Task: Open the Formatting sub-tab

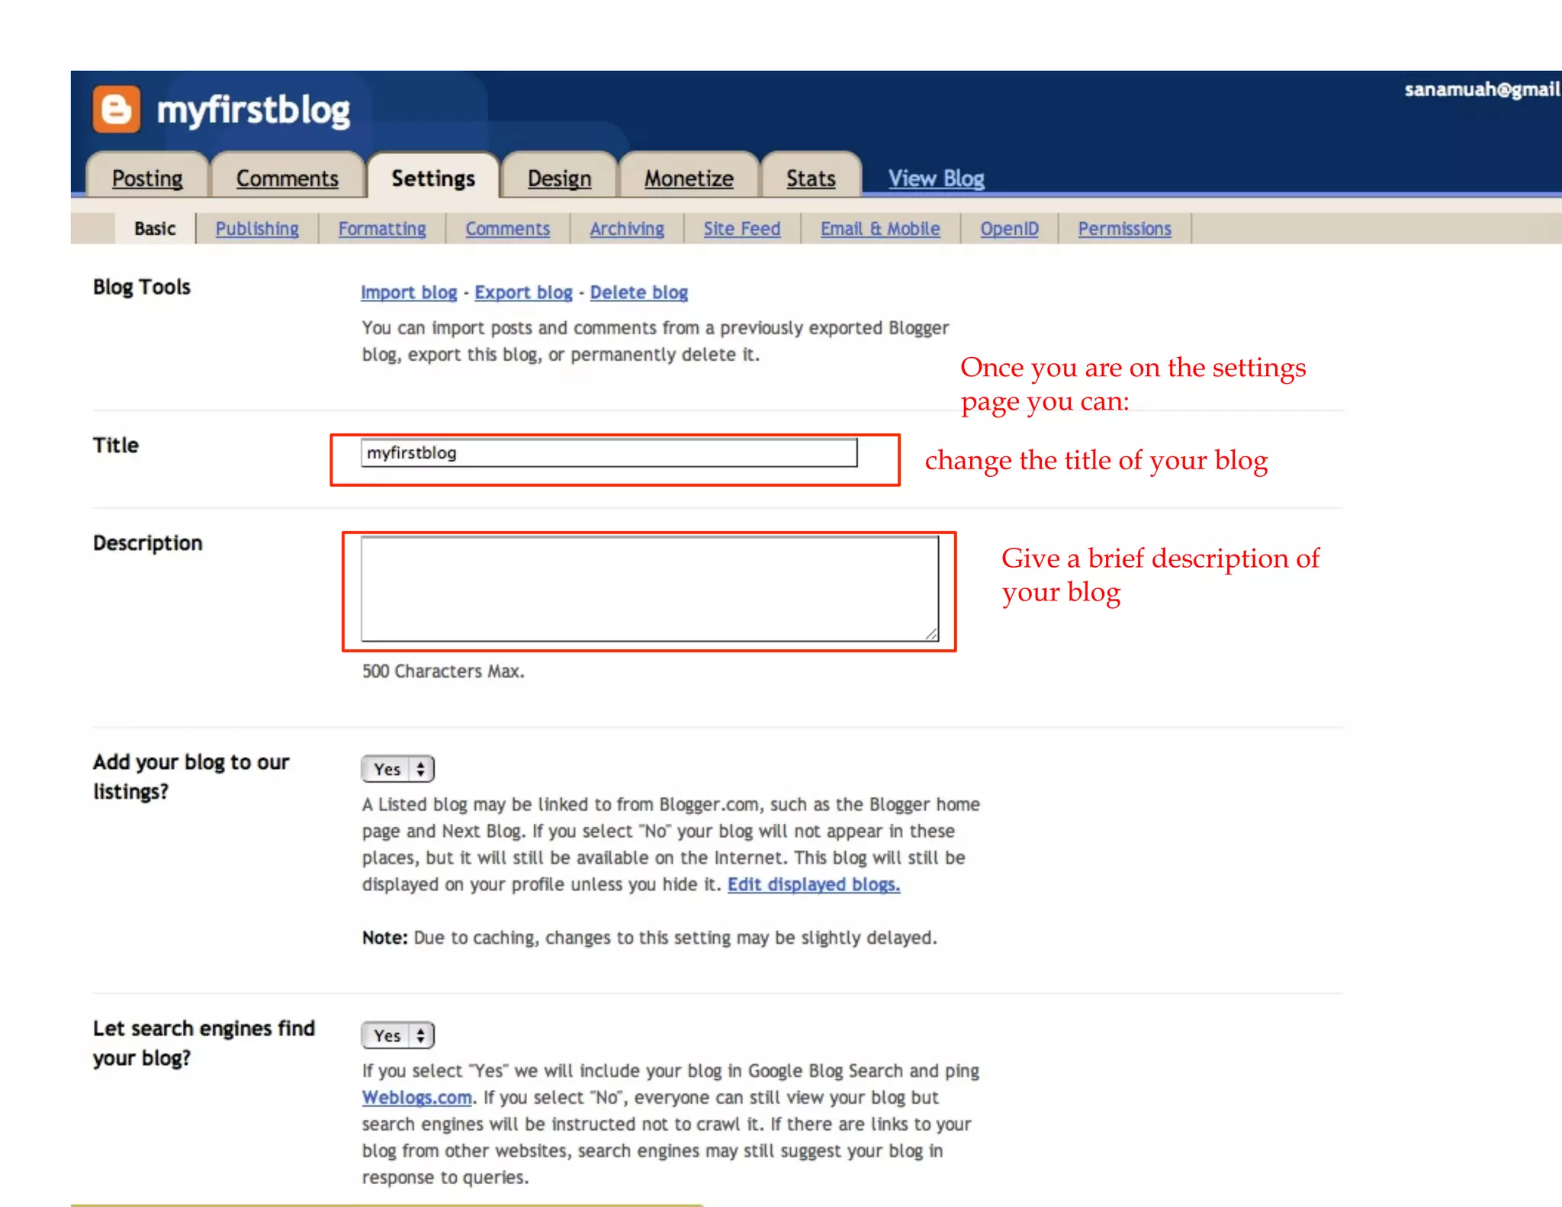Action: 382,229
